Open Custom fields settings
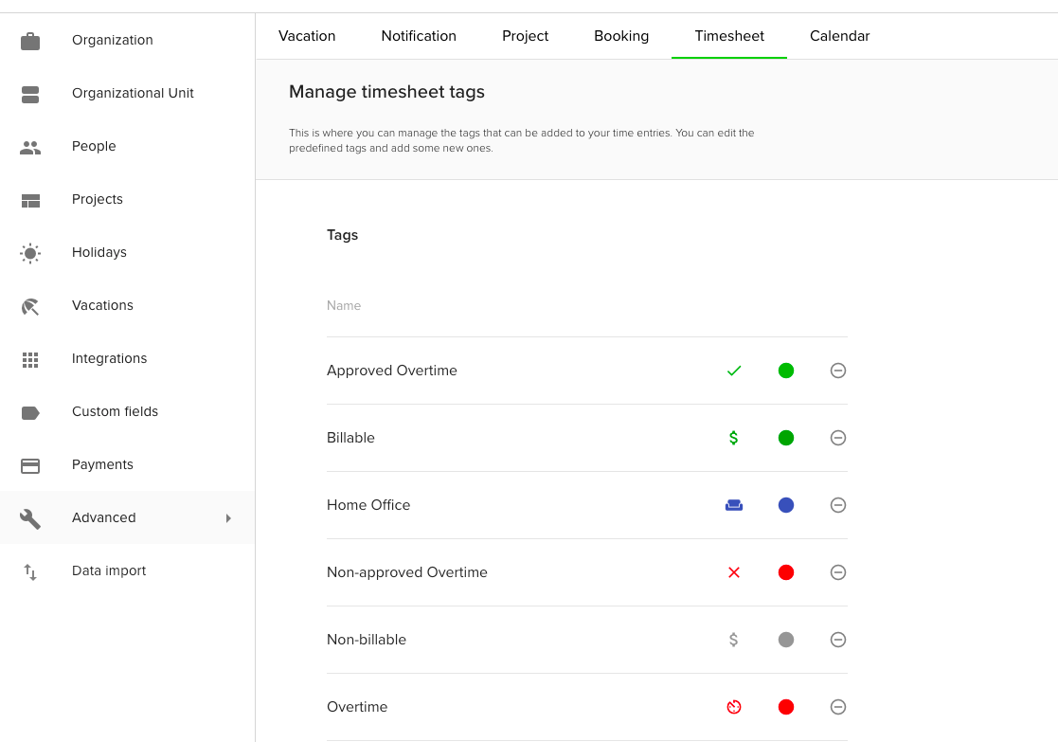 point(115,411)
